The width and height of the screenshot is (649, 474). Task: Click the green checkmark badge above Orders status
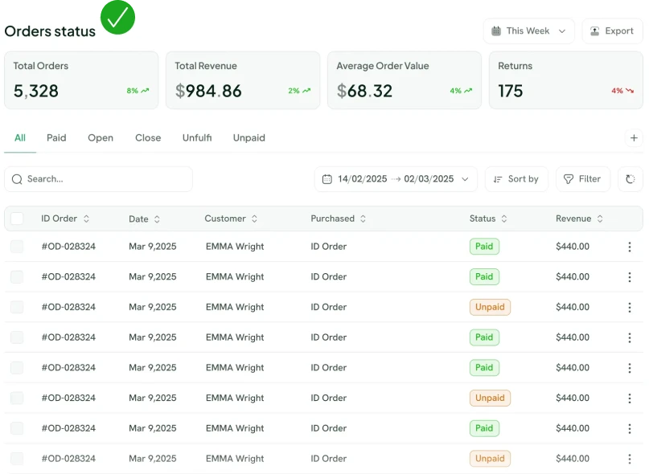pyautogui.click(x=117, y=16)
